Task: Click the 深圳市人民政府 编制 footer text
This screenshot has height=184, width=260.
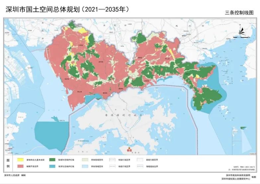Action: pos(15,175)
